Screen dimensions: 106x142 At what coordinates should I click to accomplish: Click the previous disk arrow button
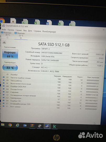coord(4,42)
